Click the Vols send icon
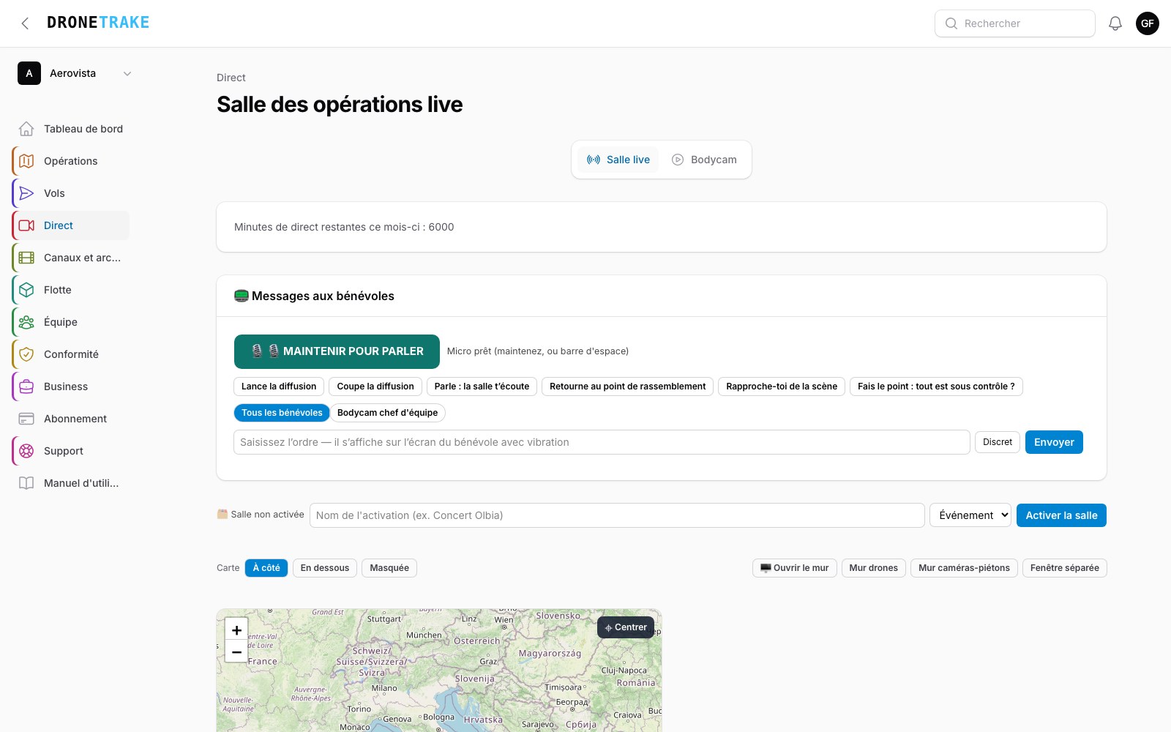The image size is (1171, 732). tap(26, 193)
